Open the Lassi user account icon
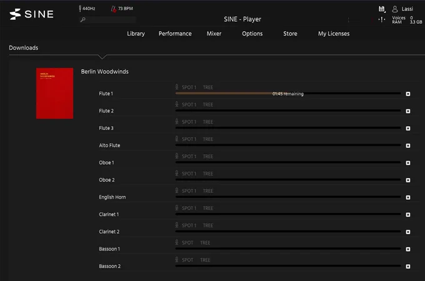 tap(395, 9)
